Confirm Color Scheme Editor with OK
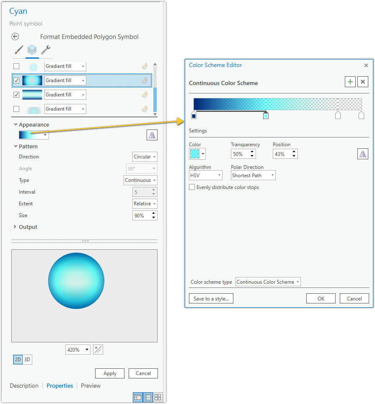The width and height of the screenshot is (375, 404). [x=321, y=298]
